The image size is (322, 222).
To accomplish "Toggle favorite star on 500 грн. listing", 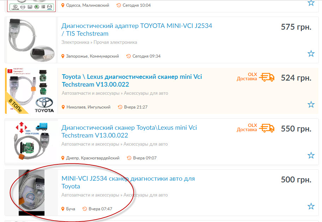I will (x=311, y=206).
